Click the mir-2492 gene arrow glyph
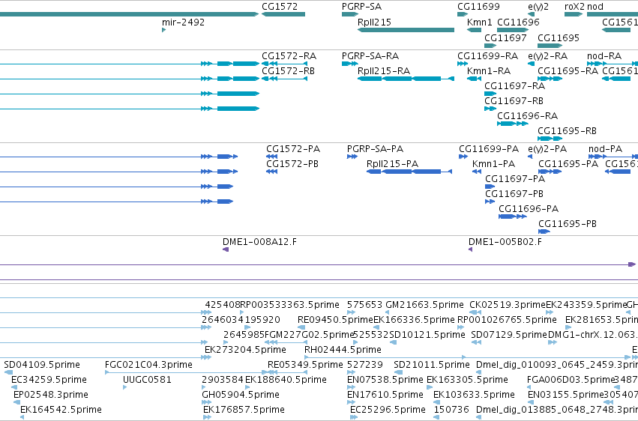This screenshot has height=421, width=638. (163, 30)
